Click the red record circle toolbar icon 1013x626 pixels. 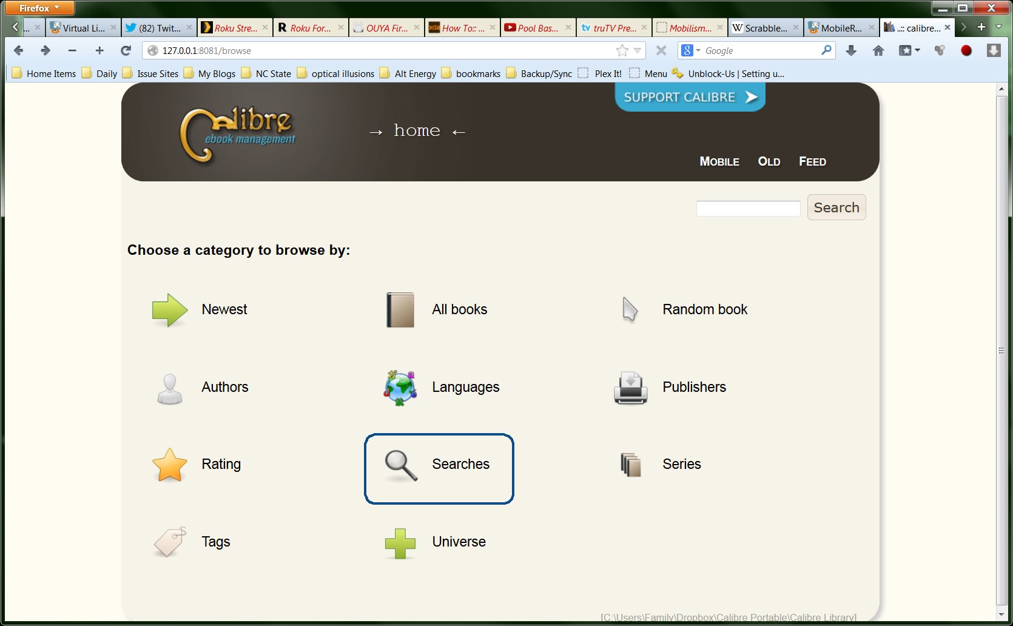pos(966,50)
